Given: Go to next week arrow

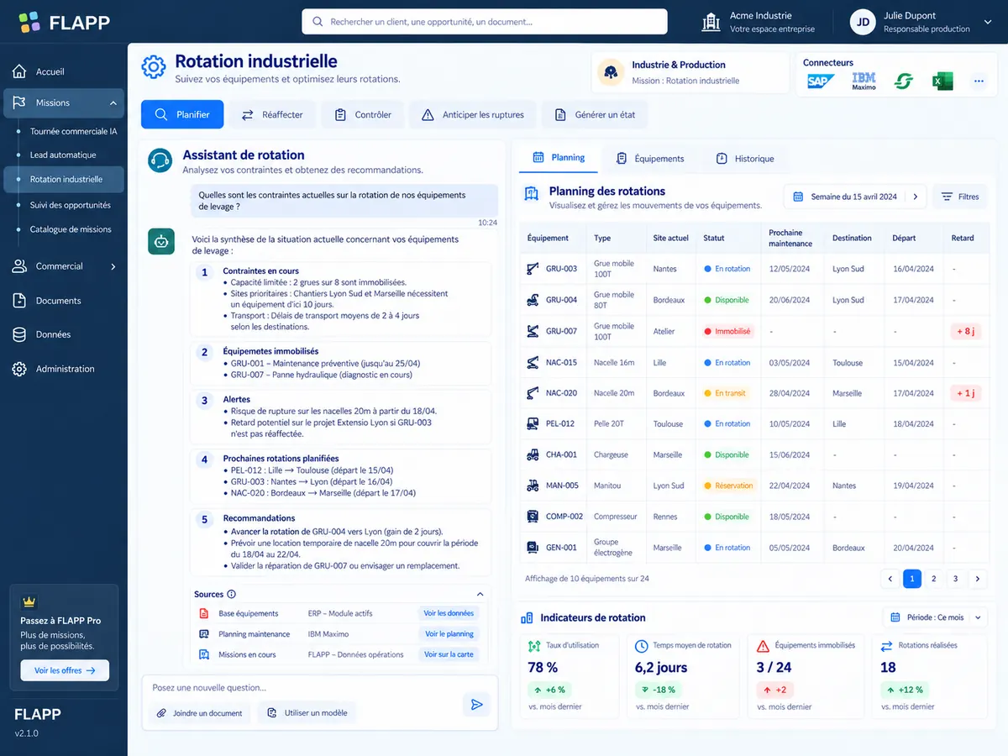Looking at the screenshot, I should (916, 197).
